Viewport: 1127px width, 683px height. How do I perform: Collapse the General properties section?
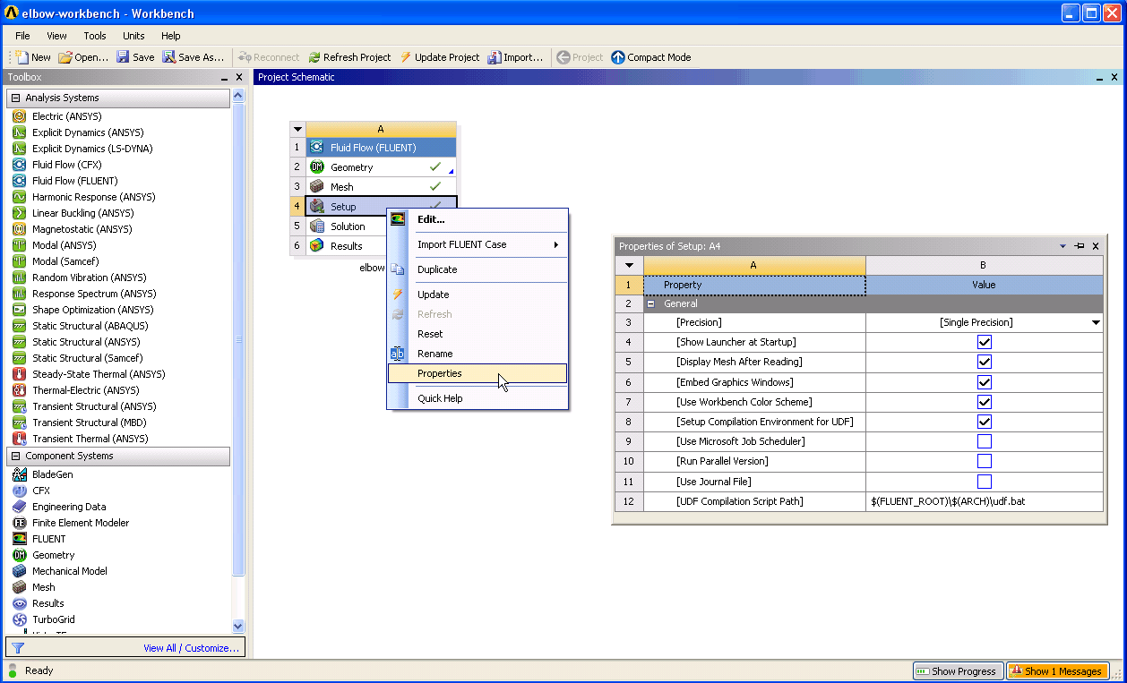[650, 304]
